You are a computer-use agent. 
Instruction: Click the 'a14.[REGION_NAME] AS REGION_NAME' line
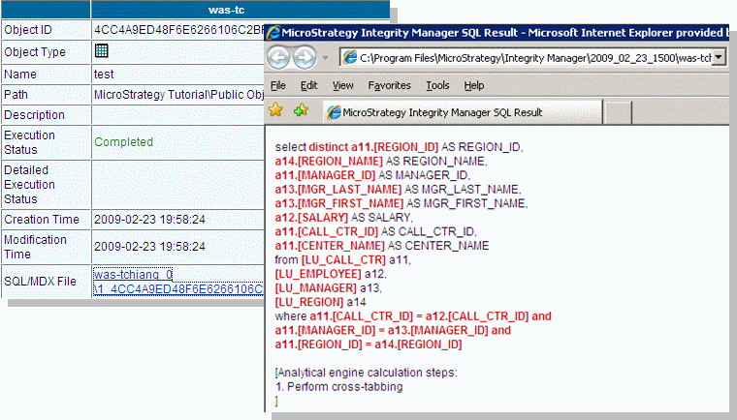(381, 161)
